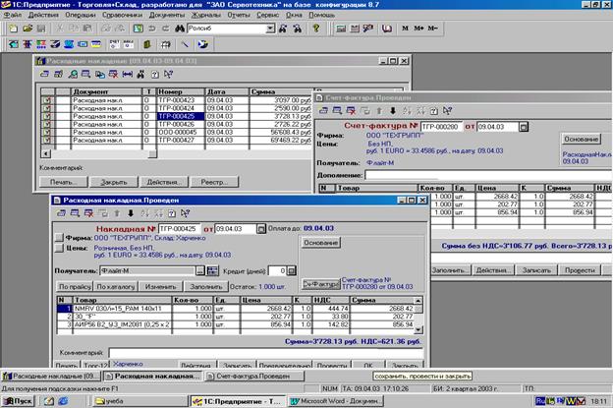Click the new document icon in main toolbar

click(x=11, y=29)
